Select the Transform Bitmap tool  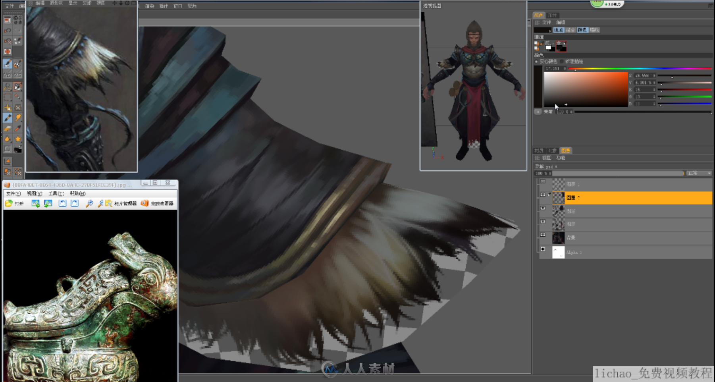pos(18,108)
